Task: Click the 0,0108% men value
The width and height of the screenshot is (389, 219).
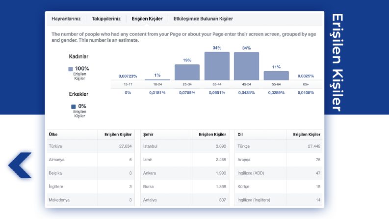Action: (x=306, y=93)
